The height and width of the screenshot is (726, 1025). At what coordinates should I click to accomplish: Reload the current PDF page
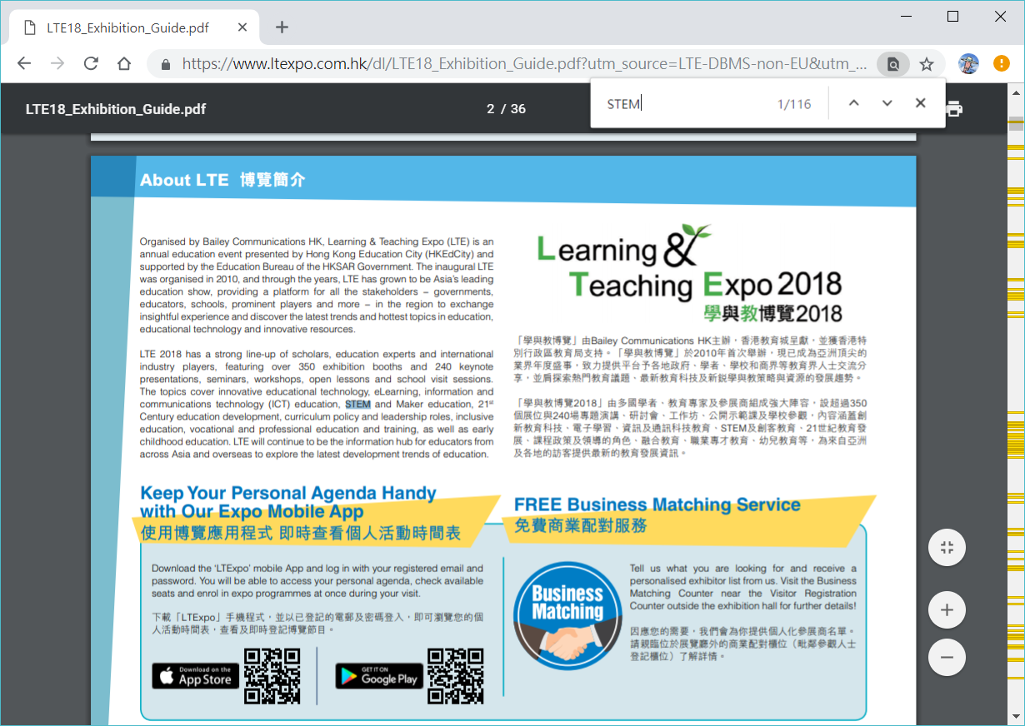tap(91, 64)
